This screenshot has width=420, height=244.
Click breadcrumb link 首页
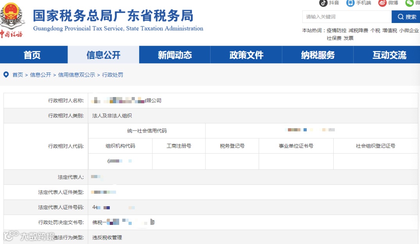(x=18, y=75)
